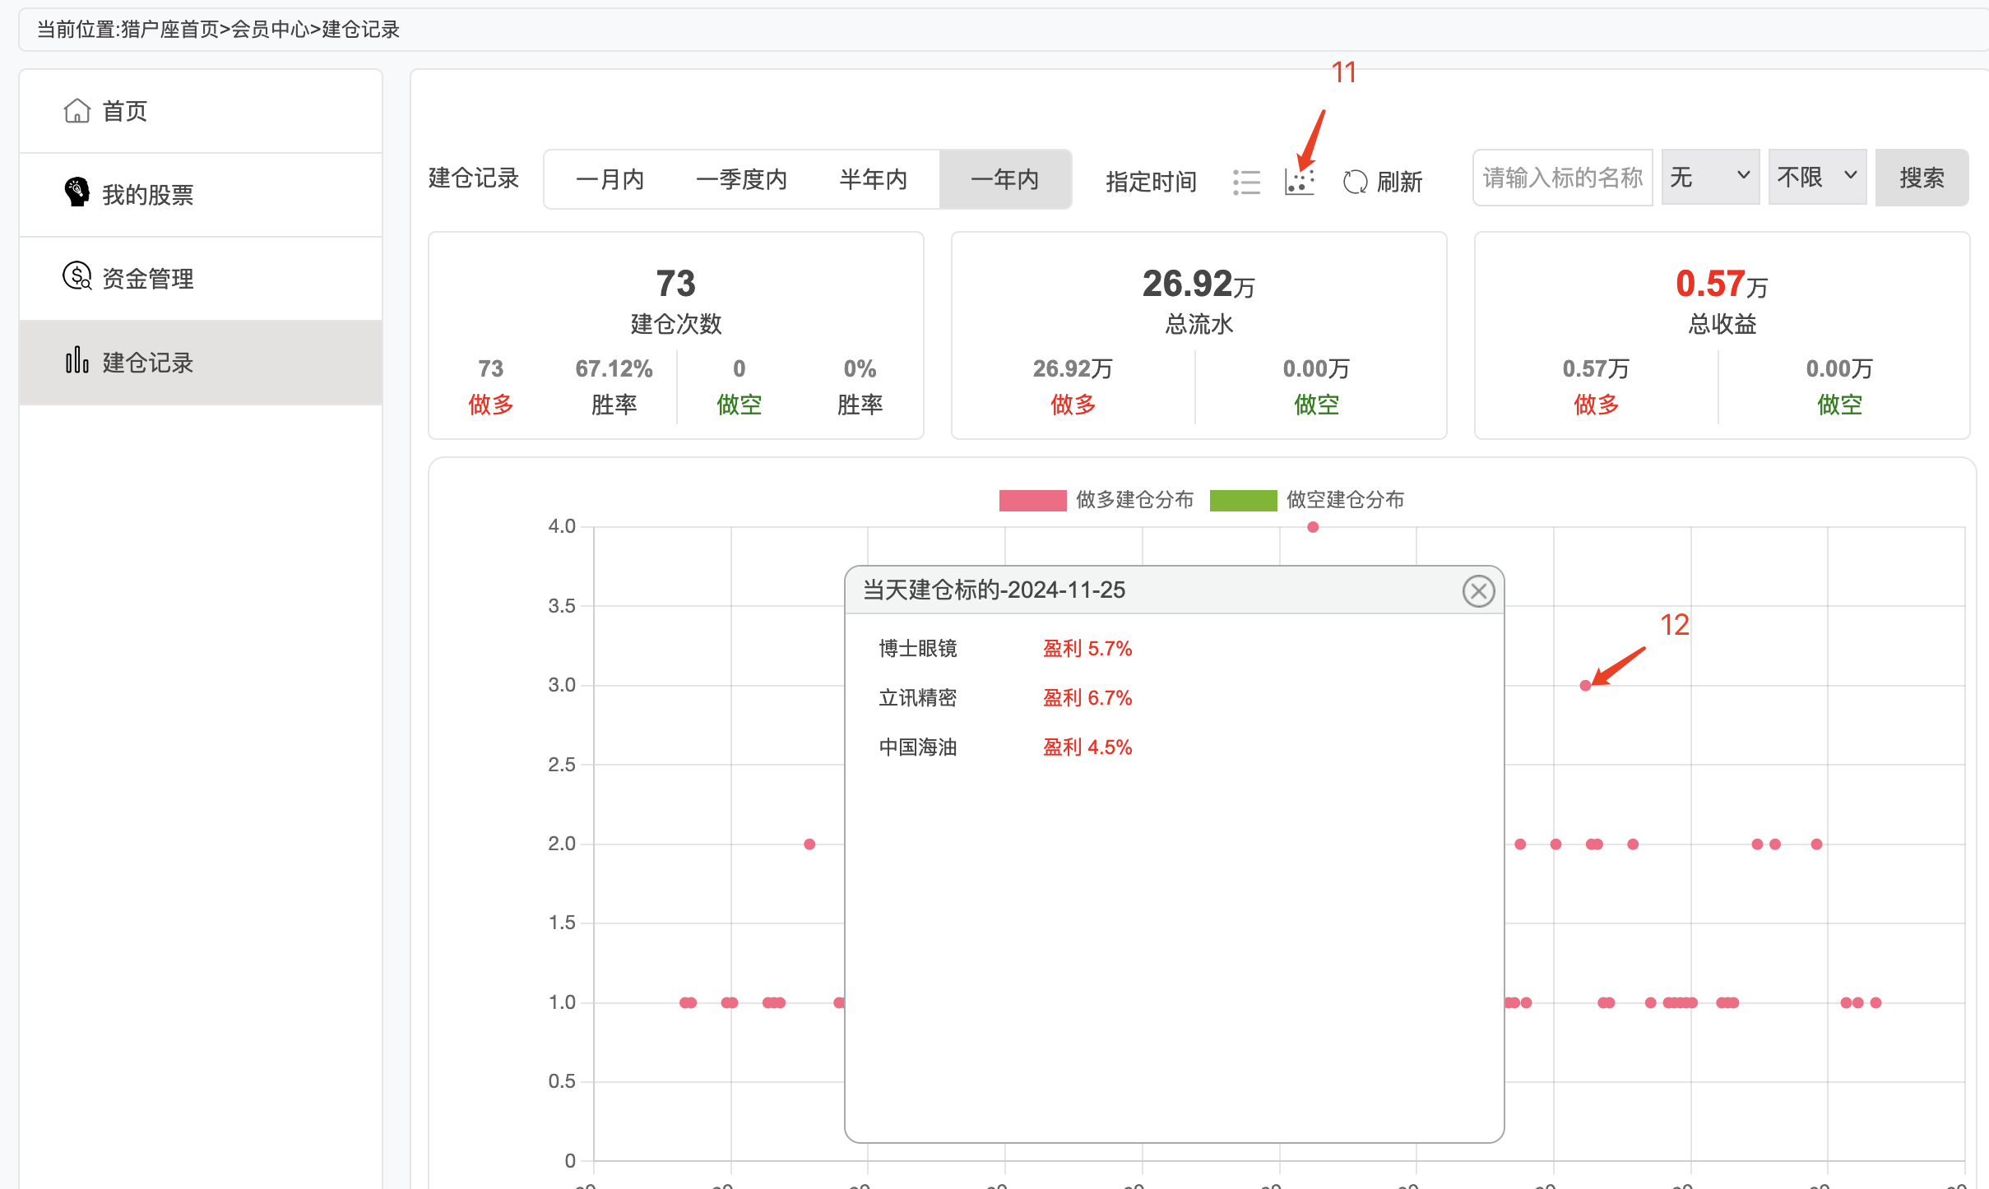Click the data point at value 3.0
Screen dimensions: 1989x1189
coord(1585,686)
